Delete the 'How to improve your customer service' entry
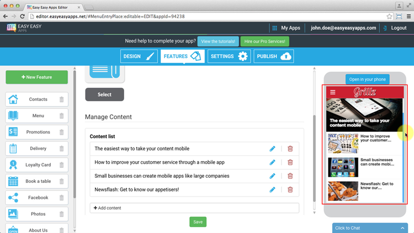The width and height of the screenshot is (414, 233). [290, 162]
